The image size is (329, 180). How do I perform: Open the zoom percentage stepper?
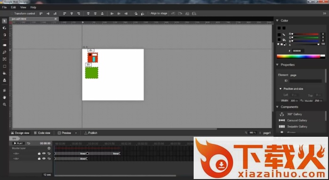tap(260, 133)
